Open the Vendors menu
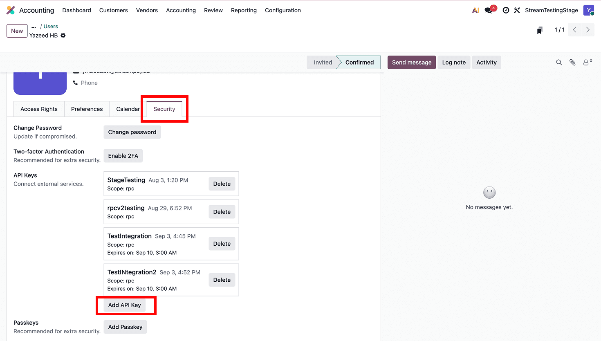This screenshot has height=341, width=601. point(147,10)
